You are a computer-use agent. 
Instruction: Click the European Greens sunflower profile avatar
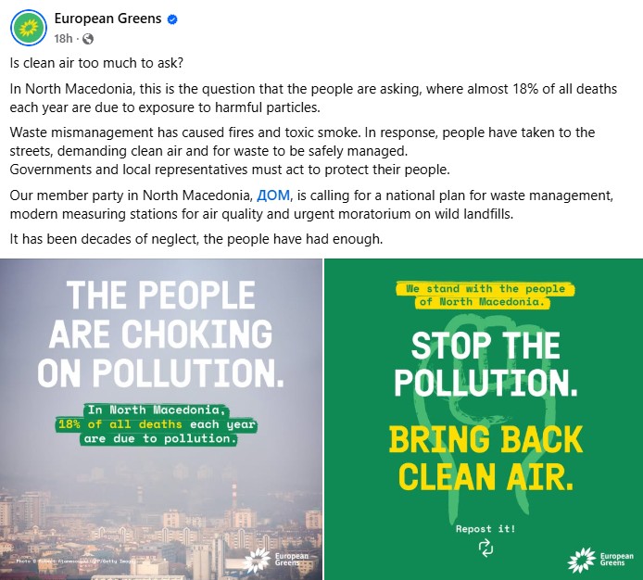(x=29, y=29)
